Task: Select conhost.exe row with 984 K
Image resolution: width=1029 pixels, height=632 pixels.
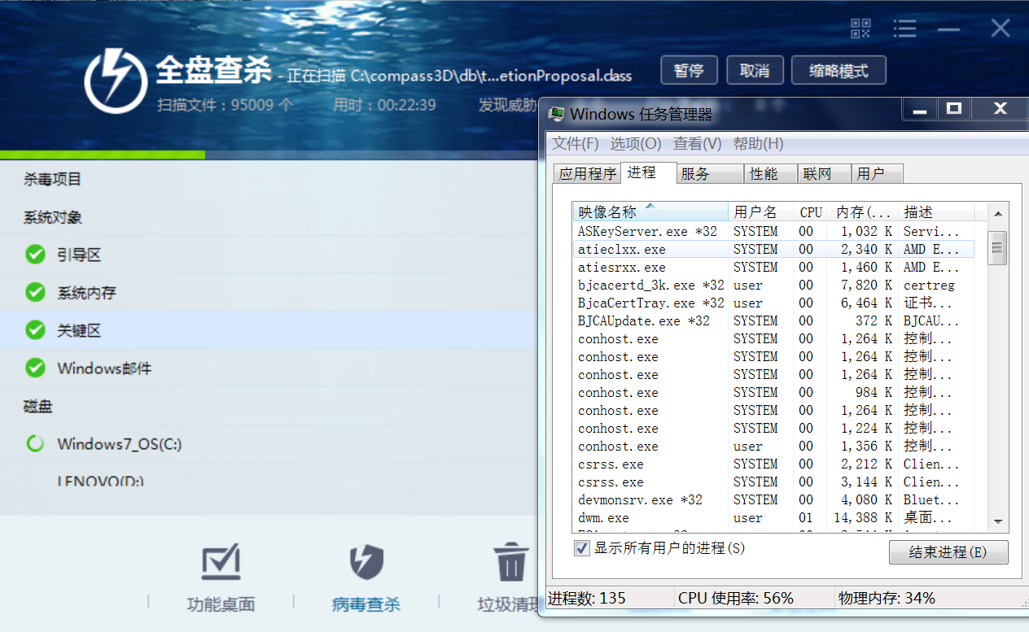Action: click(x=773, y=392)
